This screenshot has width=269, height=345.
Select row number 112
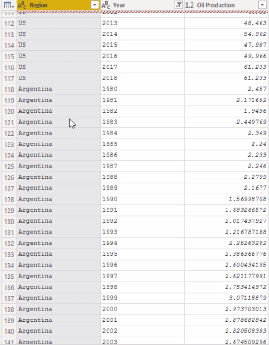coord(9,23)
